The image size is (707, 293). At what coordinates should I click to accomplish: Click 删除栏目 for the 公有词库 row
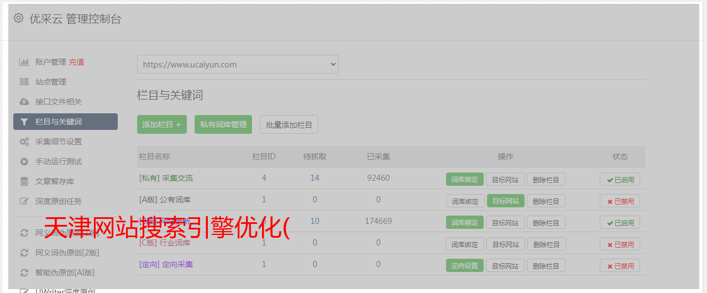click(546, 201)
